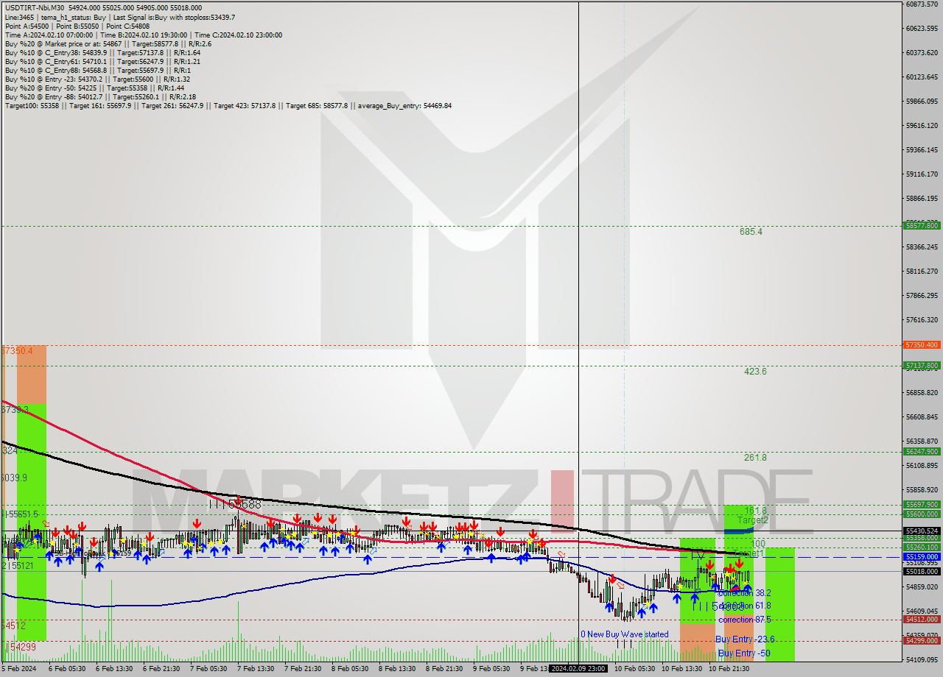Click the 10 Feb 05:30 time label
Image resolution: width=943 pixels, height=677 pixels.
tap(634, 669)
